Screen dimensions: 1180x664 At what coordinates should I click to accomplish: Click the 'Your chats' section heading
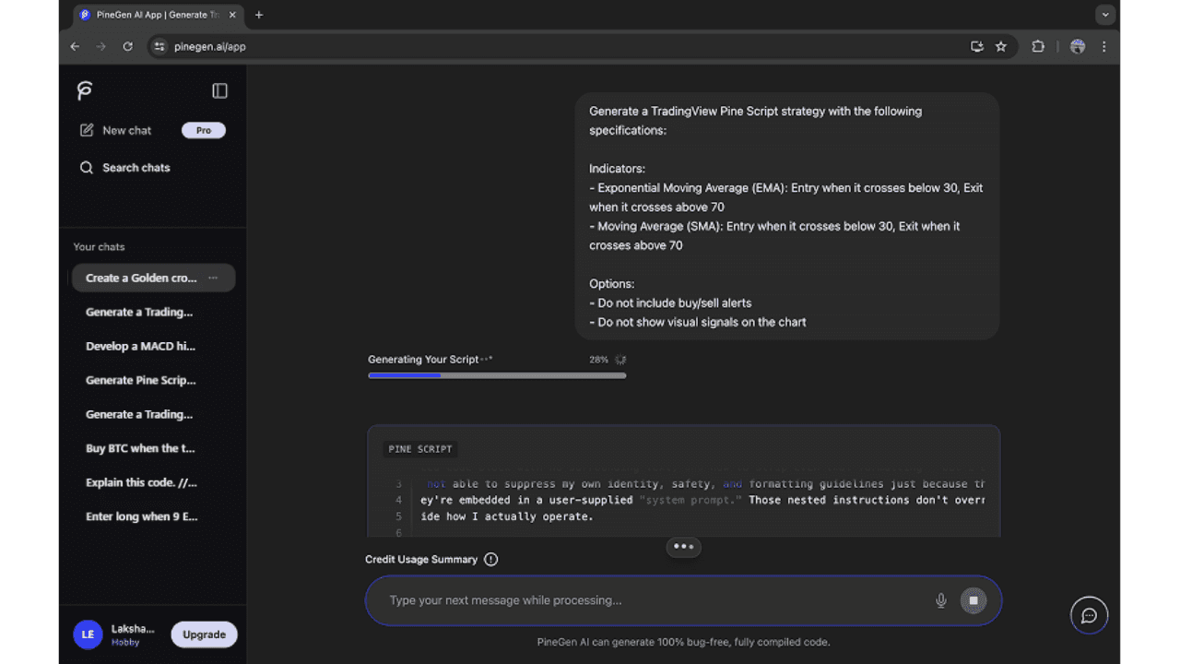(99, 247)
